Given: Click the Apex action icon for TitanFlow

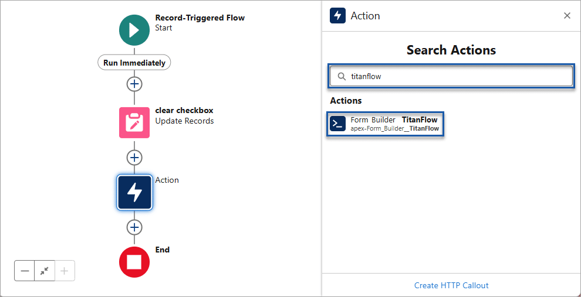Looking at the screenshot, I should pyautogui.click(x=338, y=124).
